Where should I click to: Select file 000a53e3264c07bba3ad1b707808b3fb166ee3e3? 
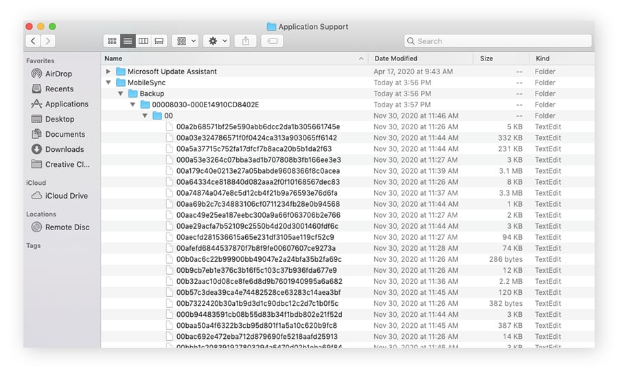[x=259, y=160]
